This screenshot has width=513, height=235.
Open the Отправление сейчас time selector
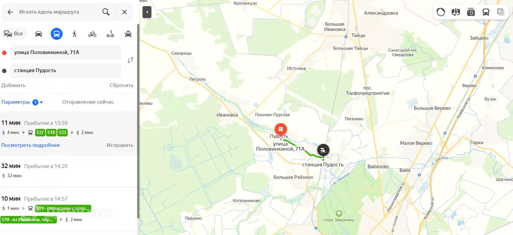point(88,102)
